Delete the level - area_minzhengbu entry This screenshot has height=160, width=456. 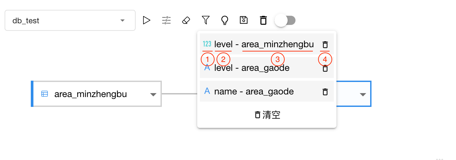click(325, 45)
